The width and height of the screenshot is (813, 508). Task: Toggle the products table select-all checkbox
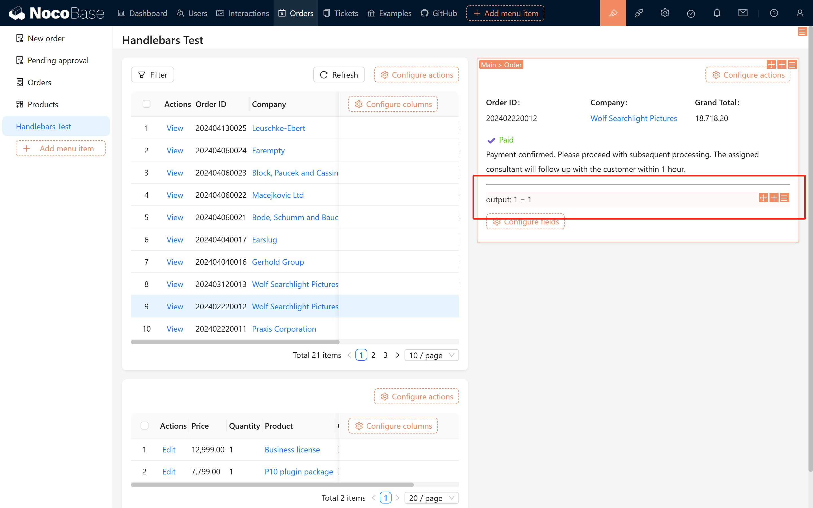tap(145, 426)
